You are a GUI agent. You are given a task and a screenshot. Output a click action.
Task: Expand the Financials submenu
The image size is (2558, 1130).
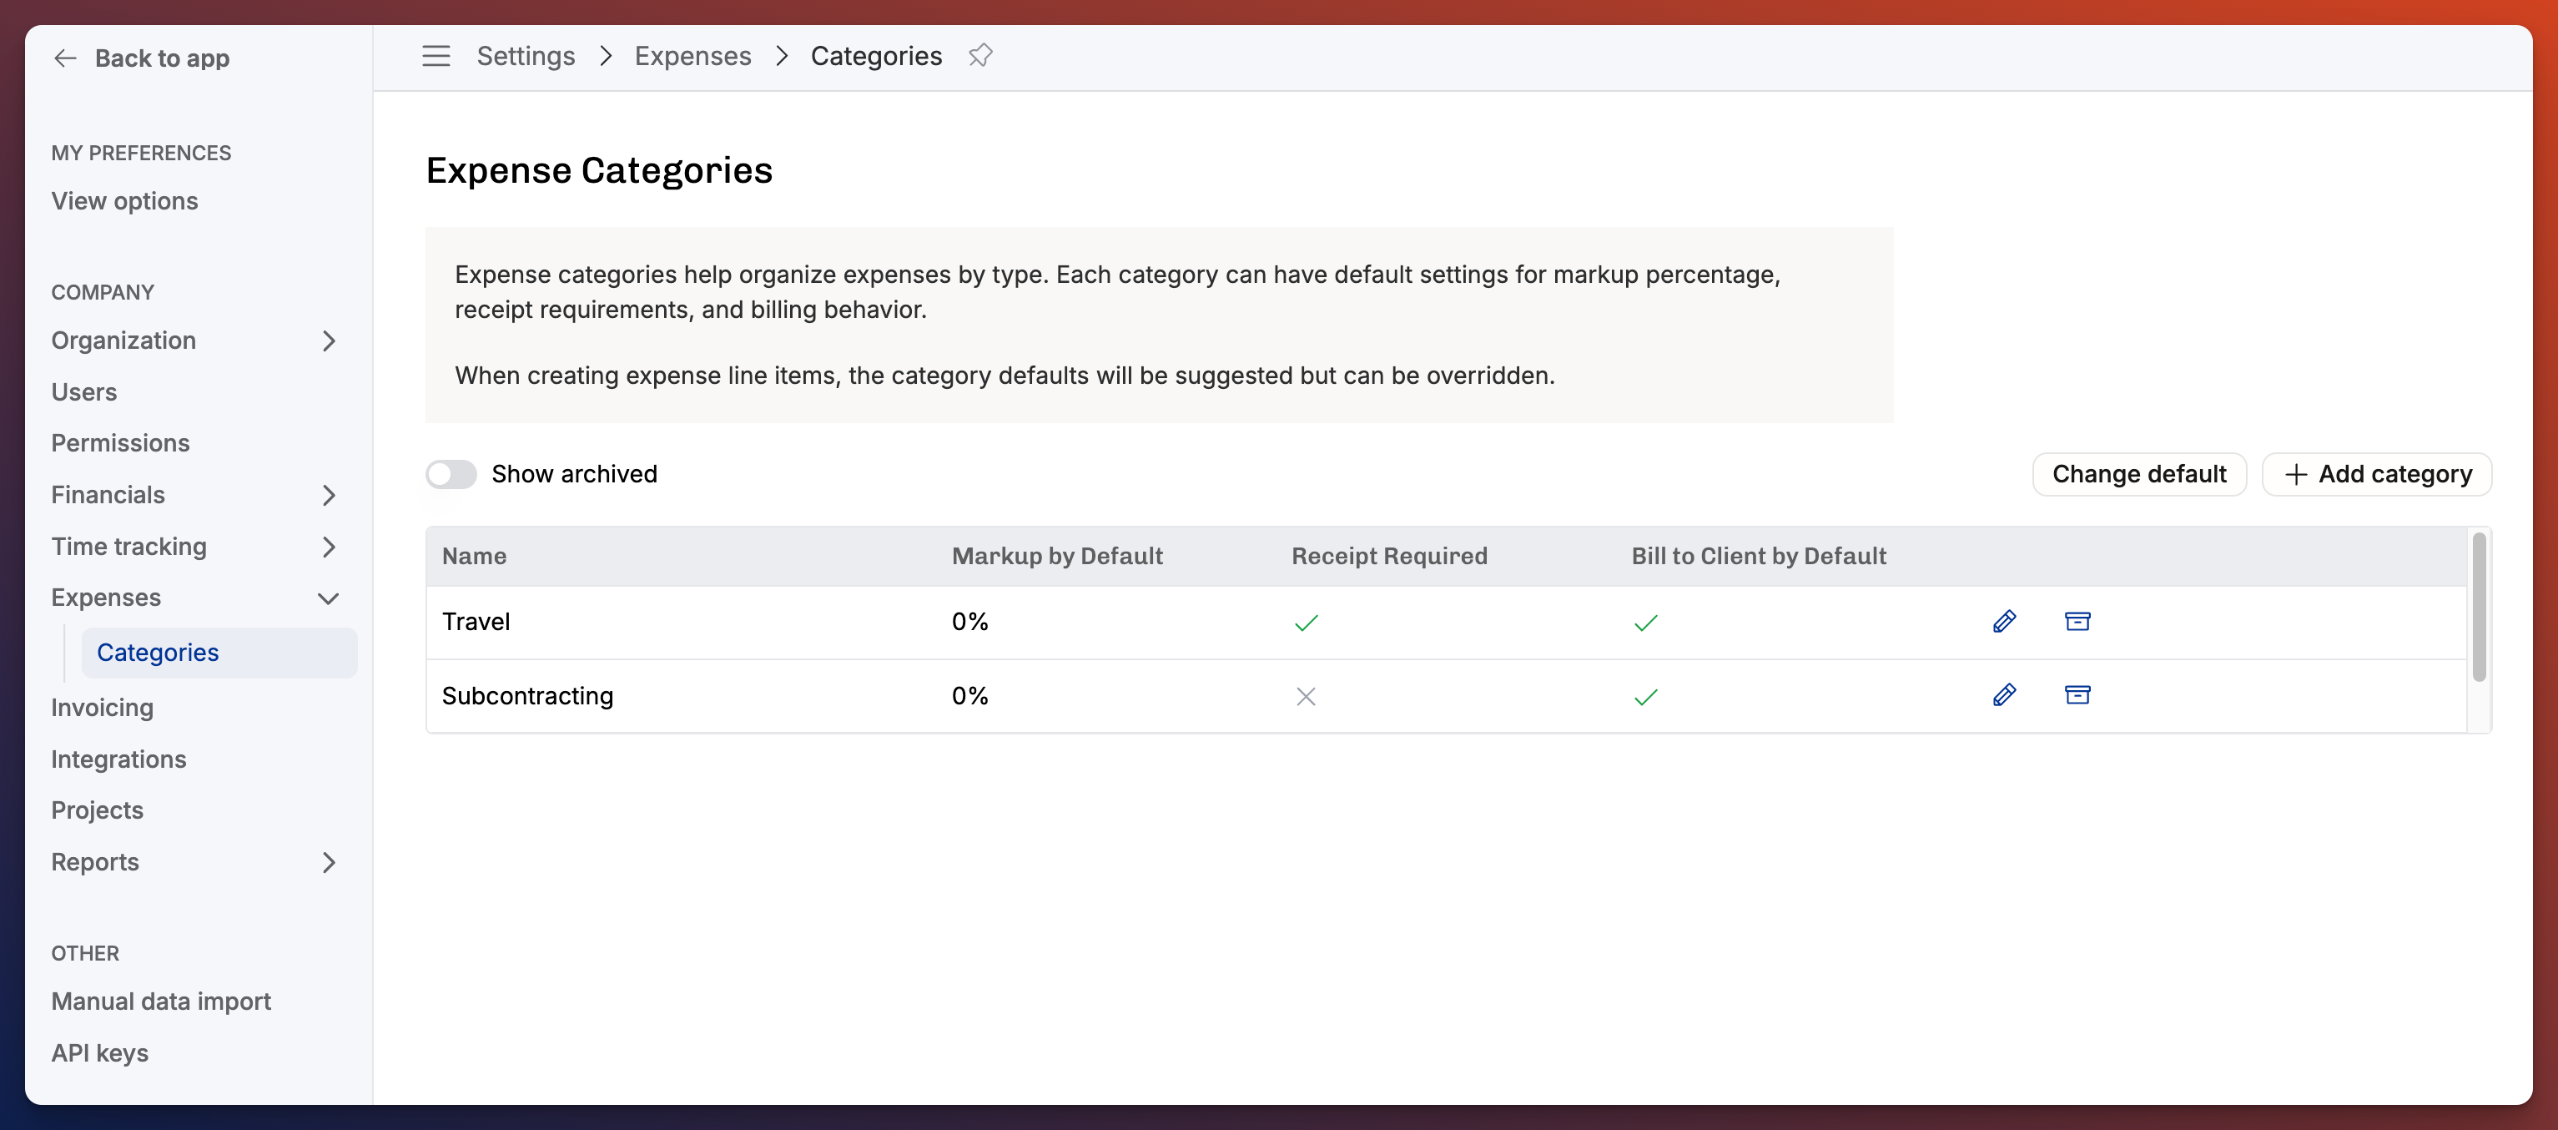pyautogui.click(x=329, y=495)
